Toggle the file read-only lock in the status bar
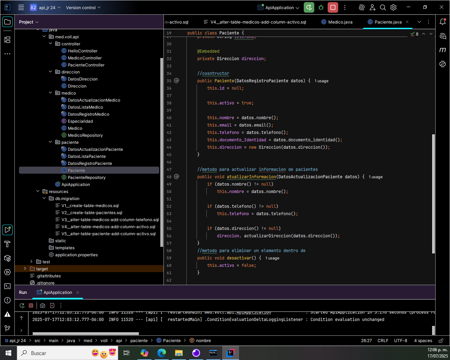The width and height of the screenshot is (450, 360). coord(441,340)
